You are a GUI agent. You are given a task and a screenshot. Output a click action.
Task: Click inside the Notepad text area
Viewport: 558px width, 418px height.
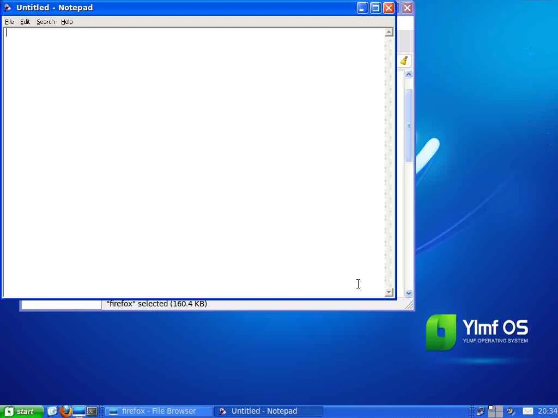coord(194,162)
